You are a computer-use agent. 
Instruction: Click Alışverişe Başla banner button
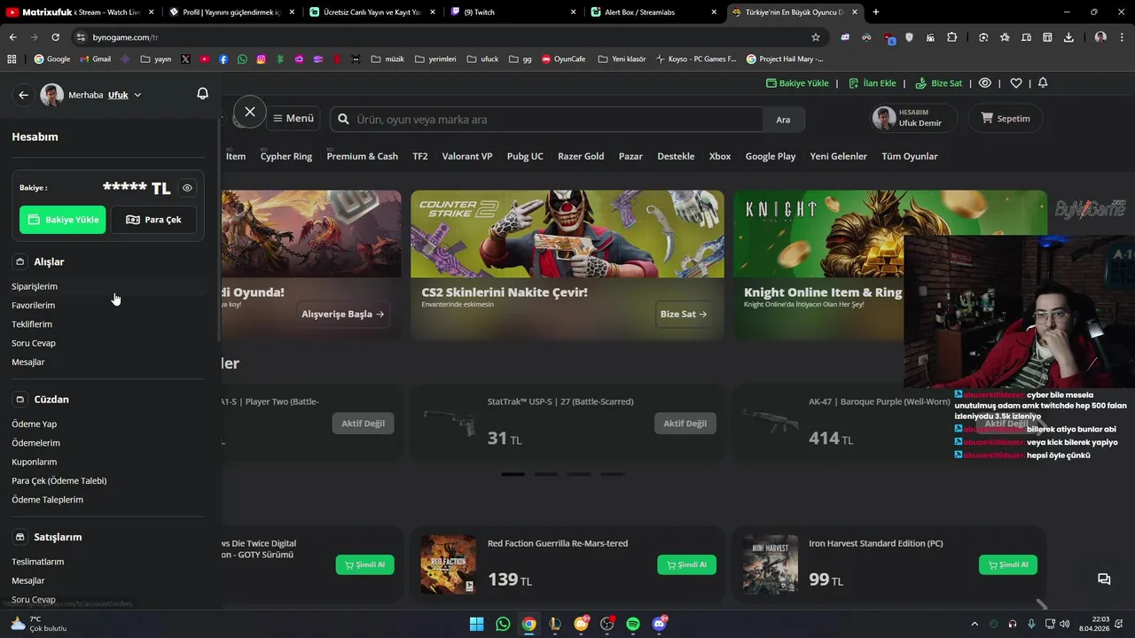343,314
